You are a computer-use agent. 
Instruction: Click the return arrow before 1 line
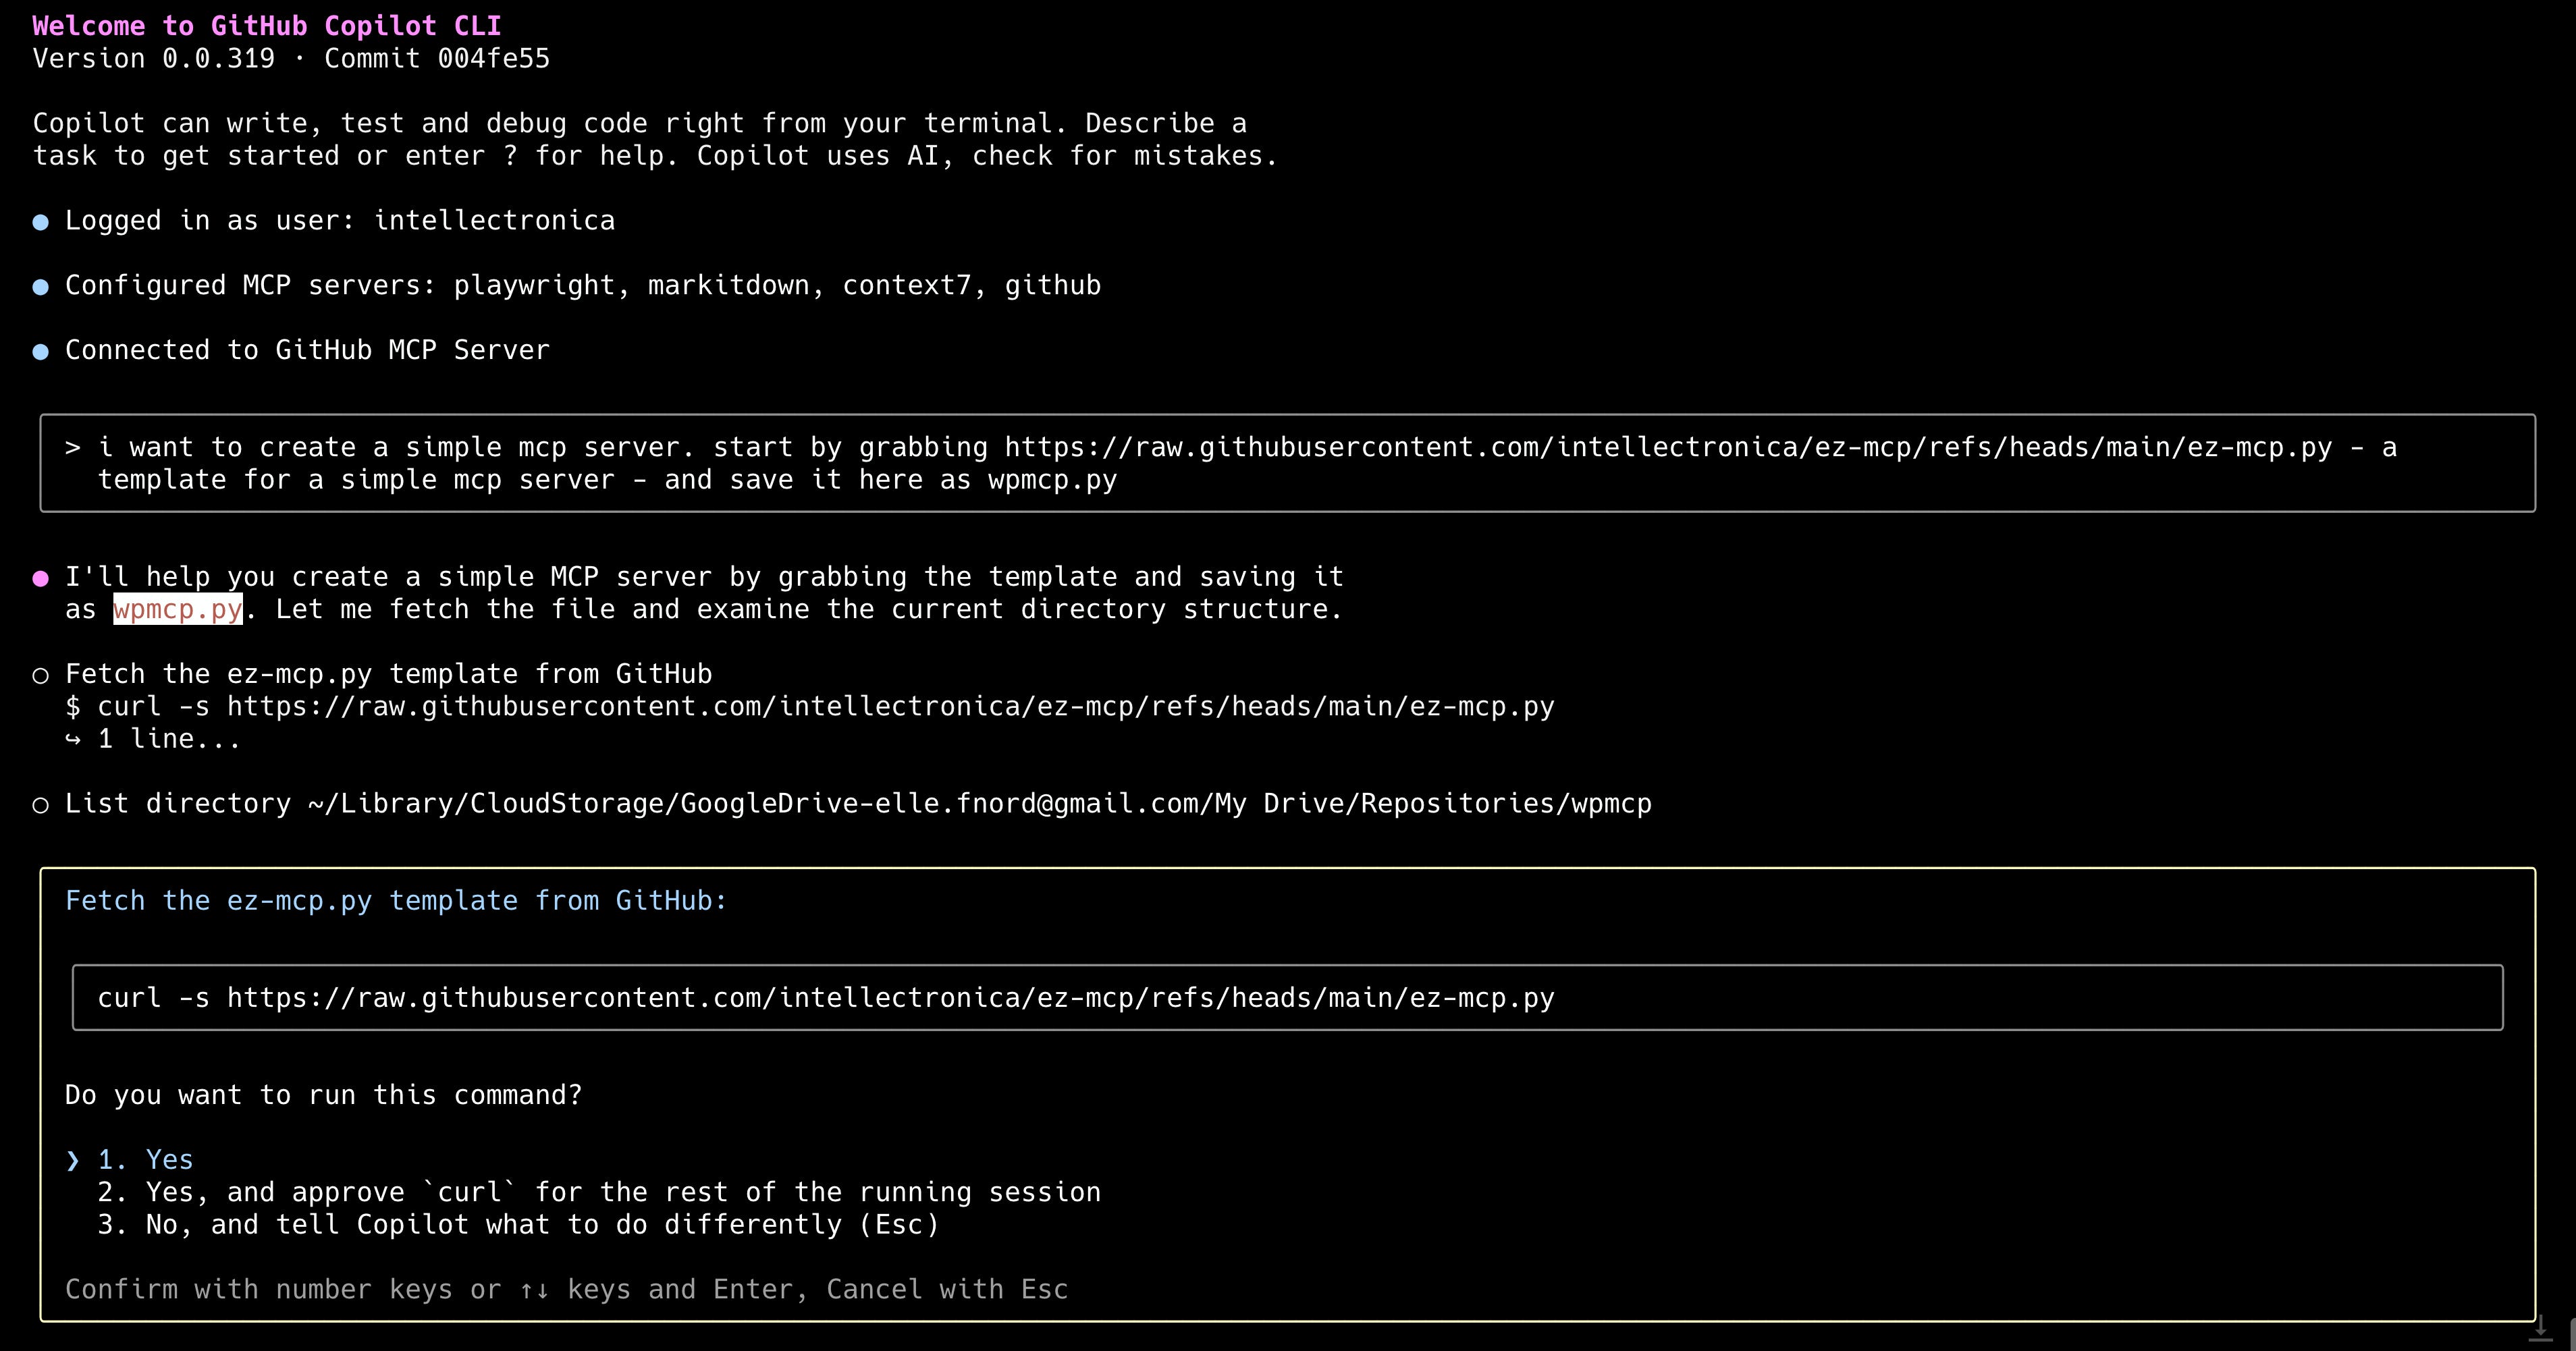click(72, 740)
